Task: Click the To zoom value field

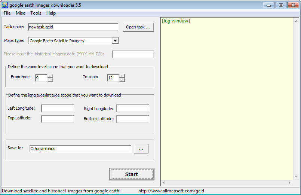Action: (x=113, y=78)
